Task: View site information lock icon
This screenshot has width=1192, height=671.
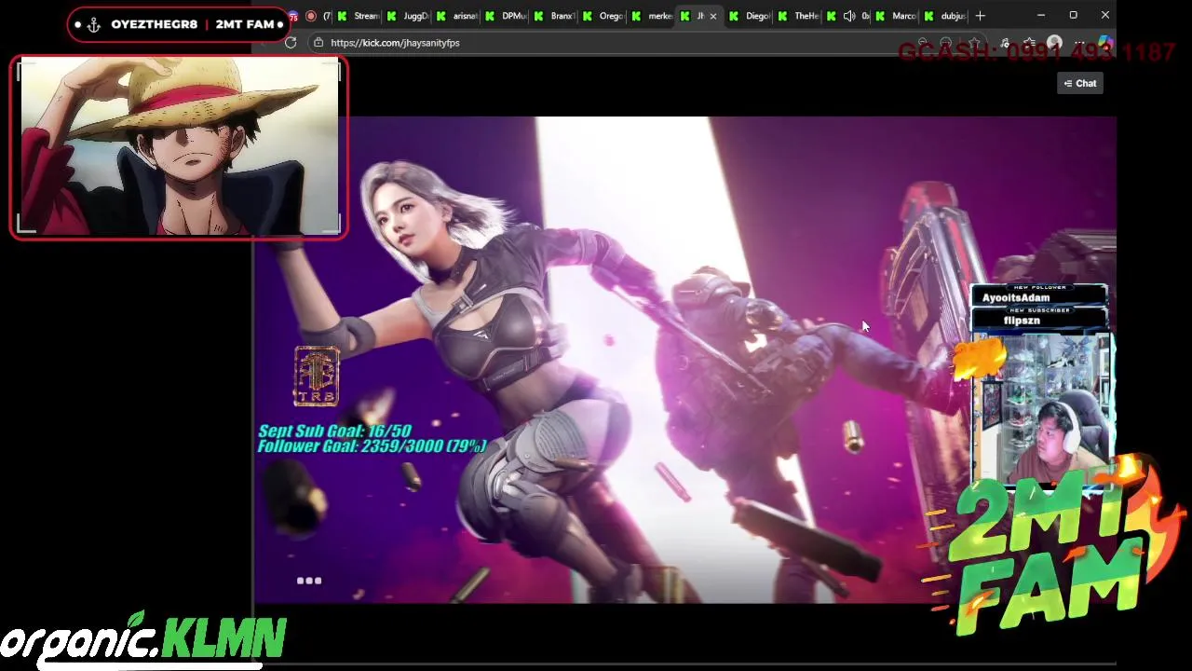Action: [x=318, y=43]
